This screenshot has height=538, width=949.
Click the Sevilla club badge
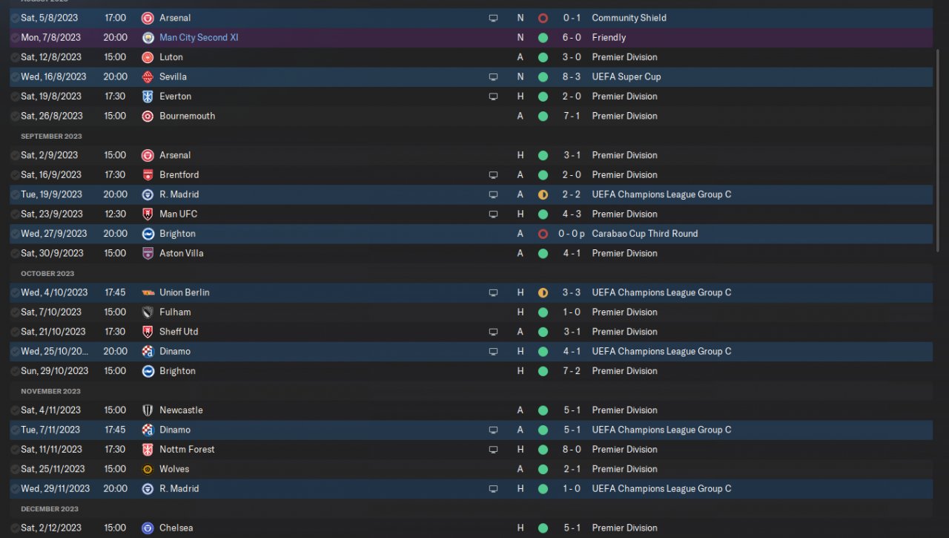[x=148, y=76]
